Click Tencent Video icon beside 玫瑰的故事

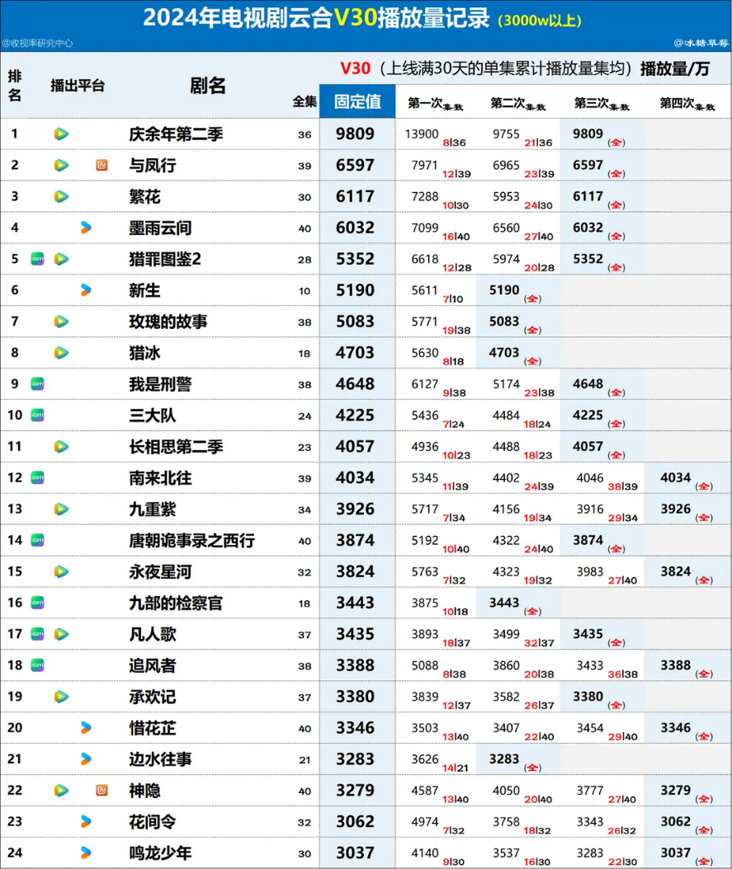62,322
